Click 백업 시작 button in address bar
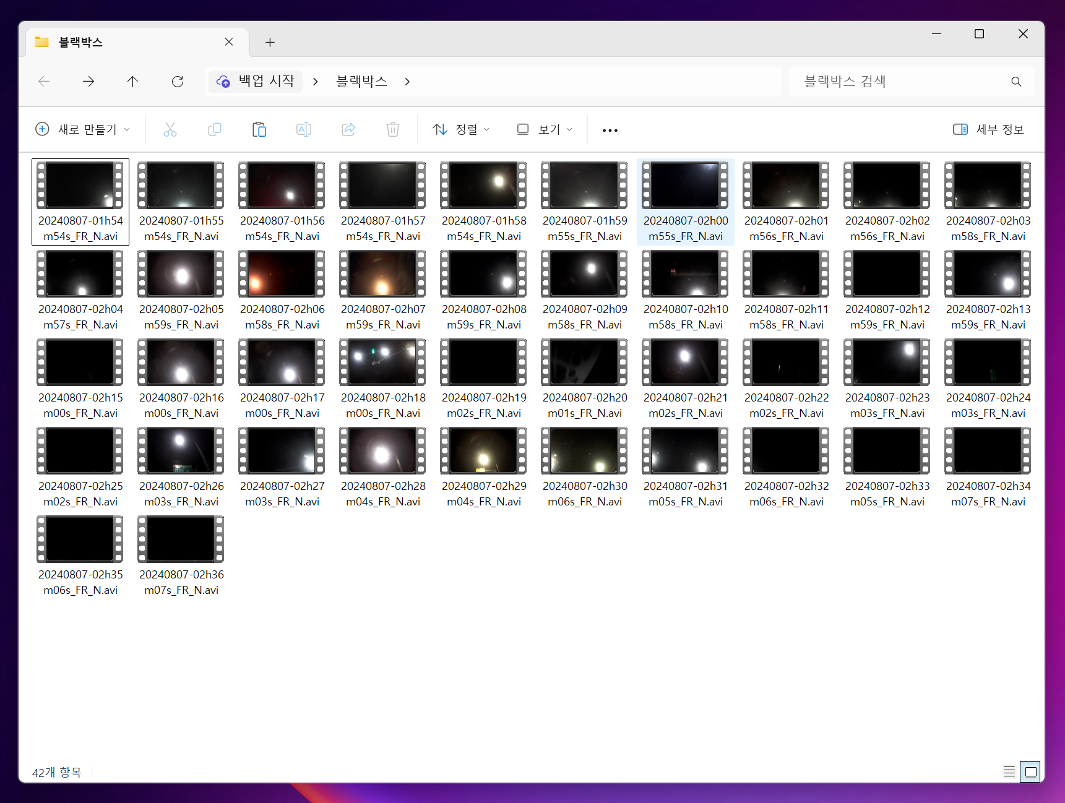The height and width of the screenshot is (803, 1065). coord(256,81)
